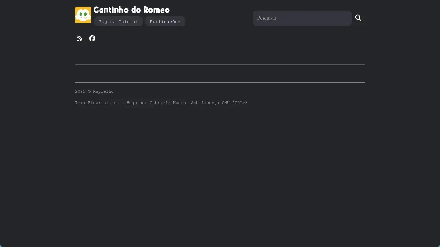Open Facebook via its social icon
This screenshot has height=247, width=440.
(x=92, y=38)
